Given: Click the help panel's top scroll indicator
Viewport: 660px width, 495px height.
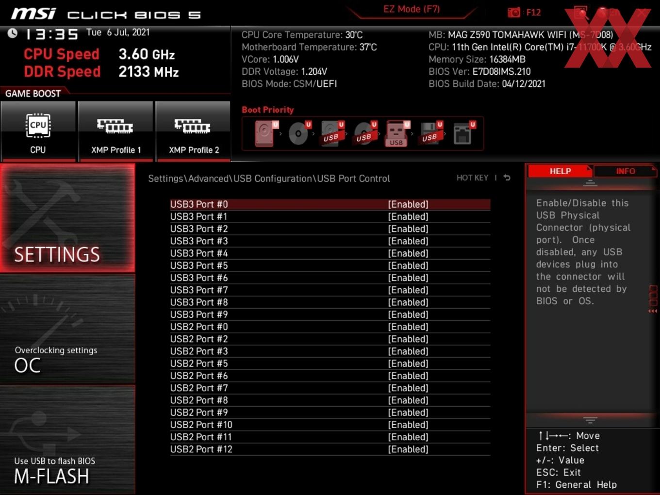Looking at the screenshot, I should tap(590, 183).
